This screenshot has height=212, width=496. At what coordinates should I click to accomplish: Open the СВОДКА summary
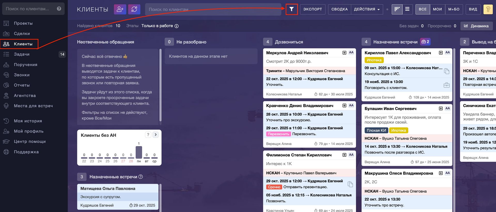(339, 9)
